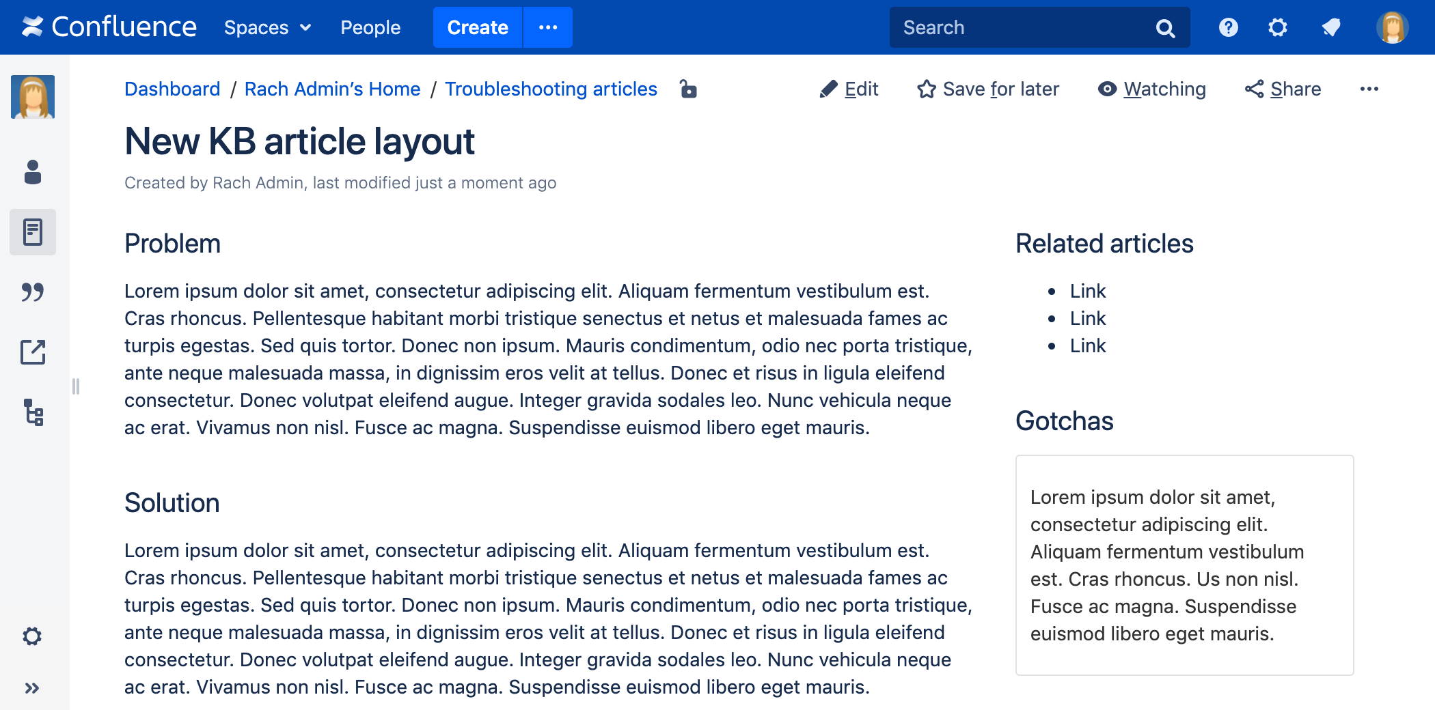Click the sidebar resize handle
This screenshot has height=710, width=1435.
[x=76, y=386]
